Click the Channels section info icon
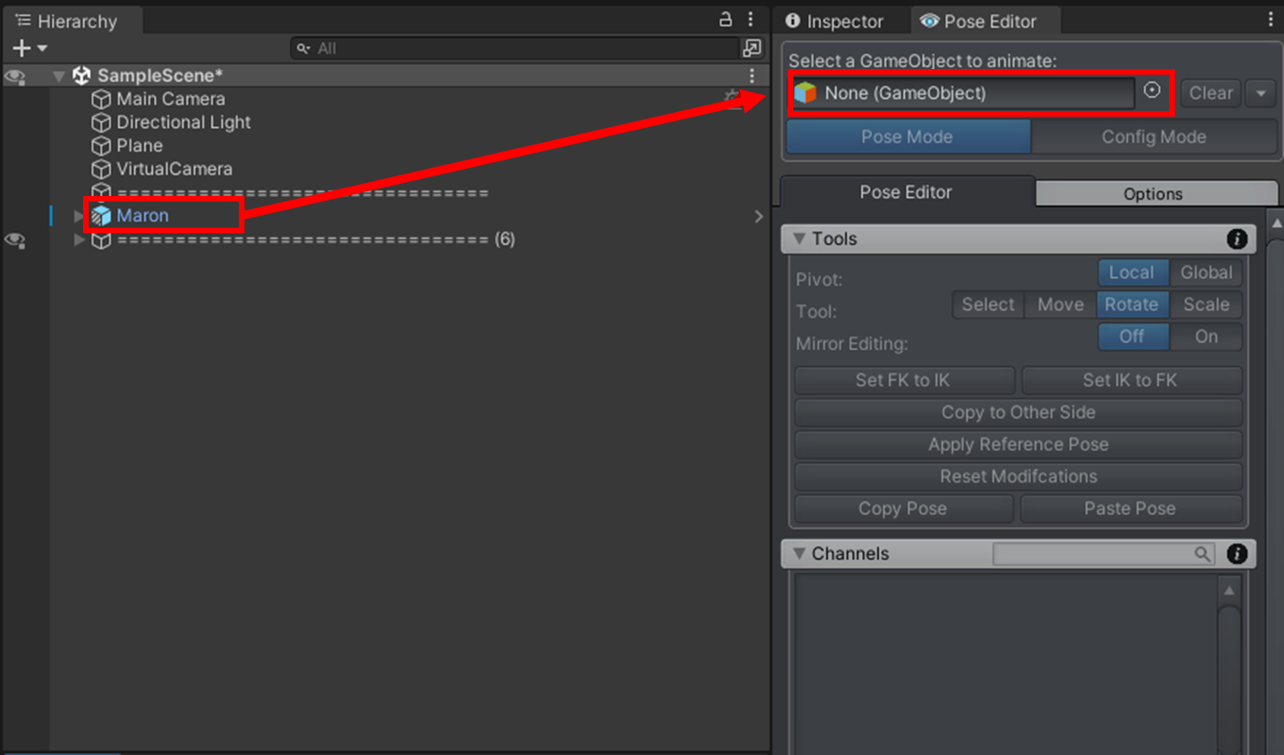1284x755 pixels. tap(1236, 553)
